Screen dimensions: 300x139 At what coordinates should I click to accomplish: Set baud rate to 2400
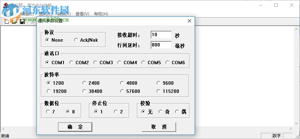pos(91,83)
